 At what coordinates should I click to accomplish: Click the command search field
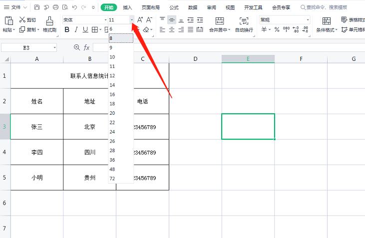pos(324,7)
